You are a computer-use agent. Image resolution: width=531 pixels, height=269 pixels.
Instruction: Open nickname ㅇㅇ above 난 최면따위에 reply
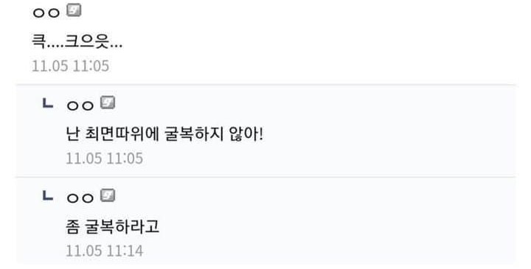pos(80,105)
